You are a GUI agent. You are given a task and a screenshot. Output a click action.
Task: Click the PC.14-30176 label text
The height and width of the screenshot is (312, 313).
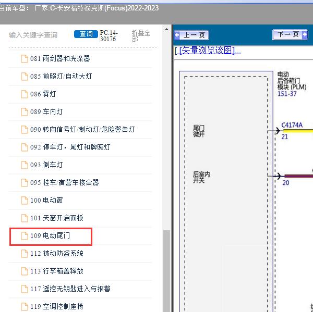[x=109, y=36]
